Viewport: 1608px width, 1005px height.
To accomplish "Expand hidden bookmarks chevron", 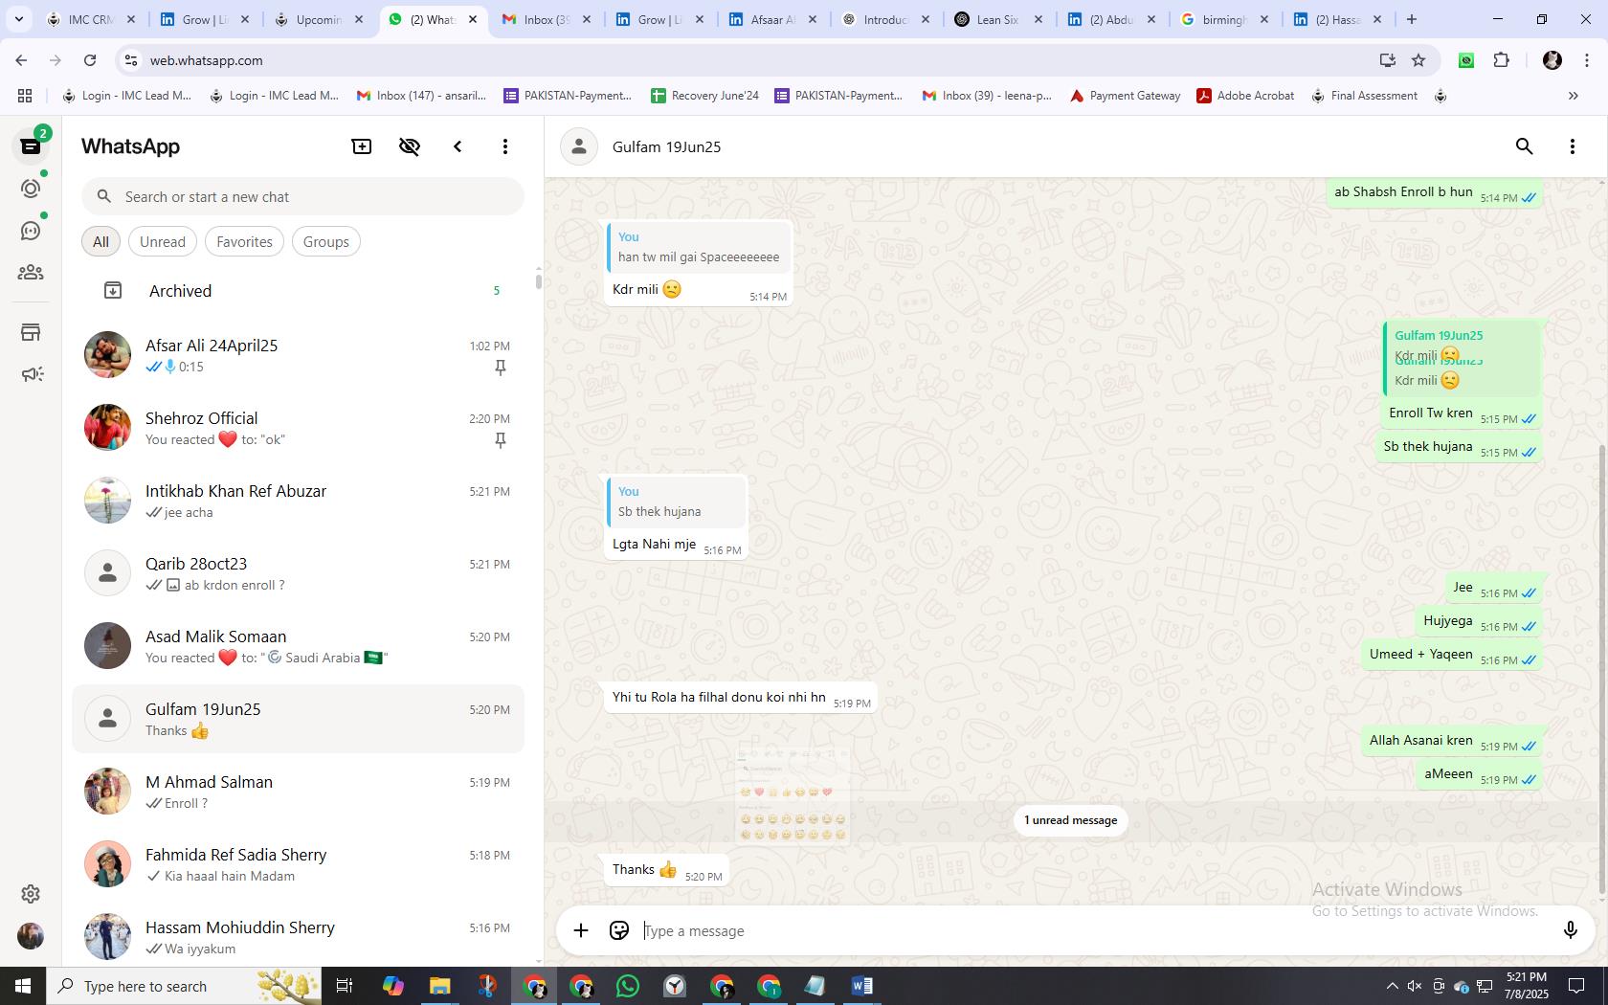I will tap(1573, 96).
